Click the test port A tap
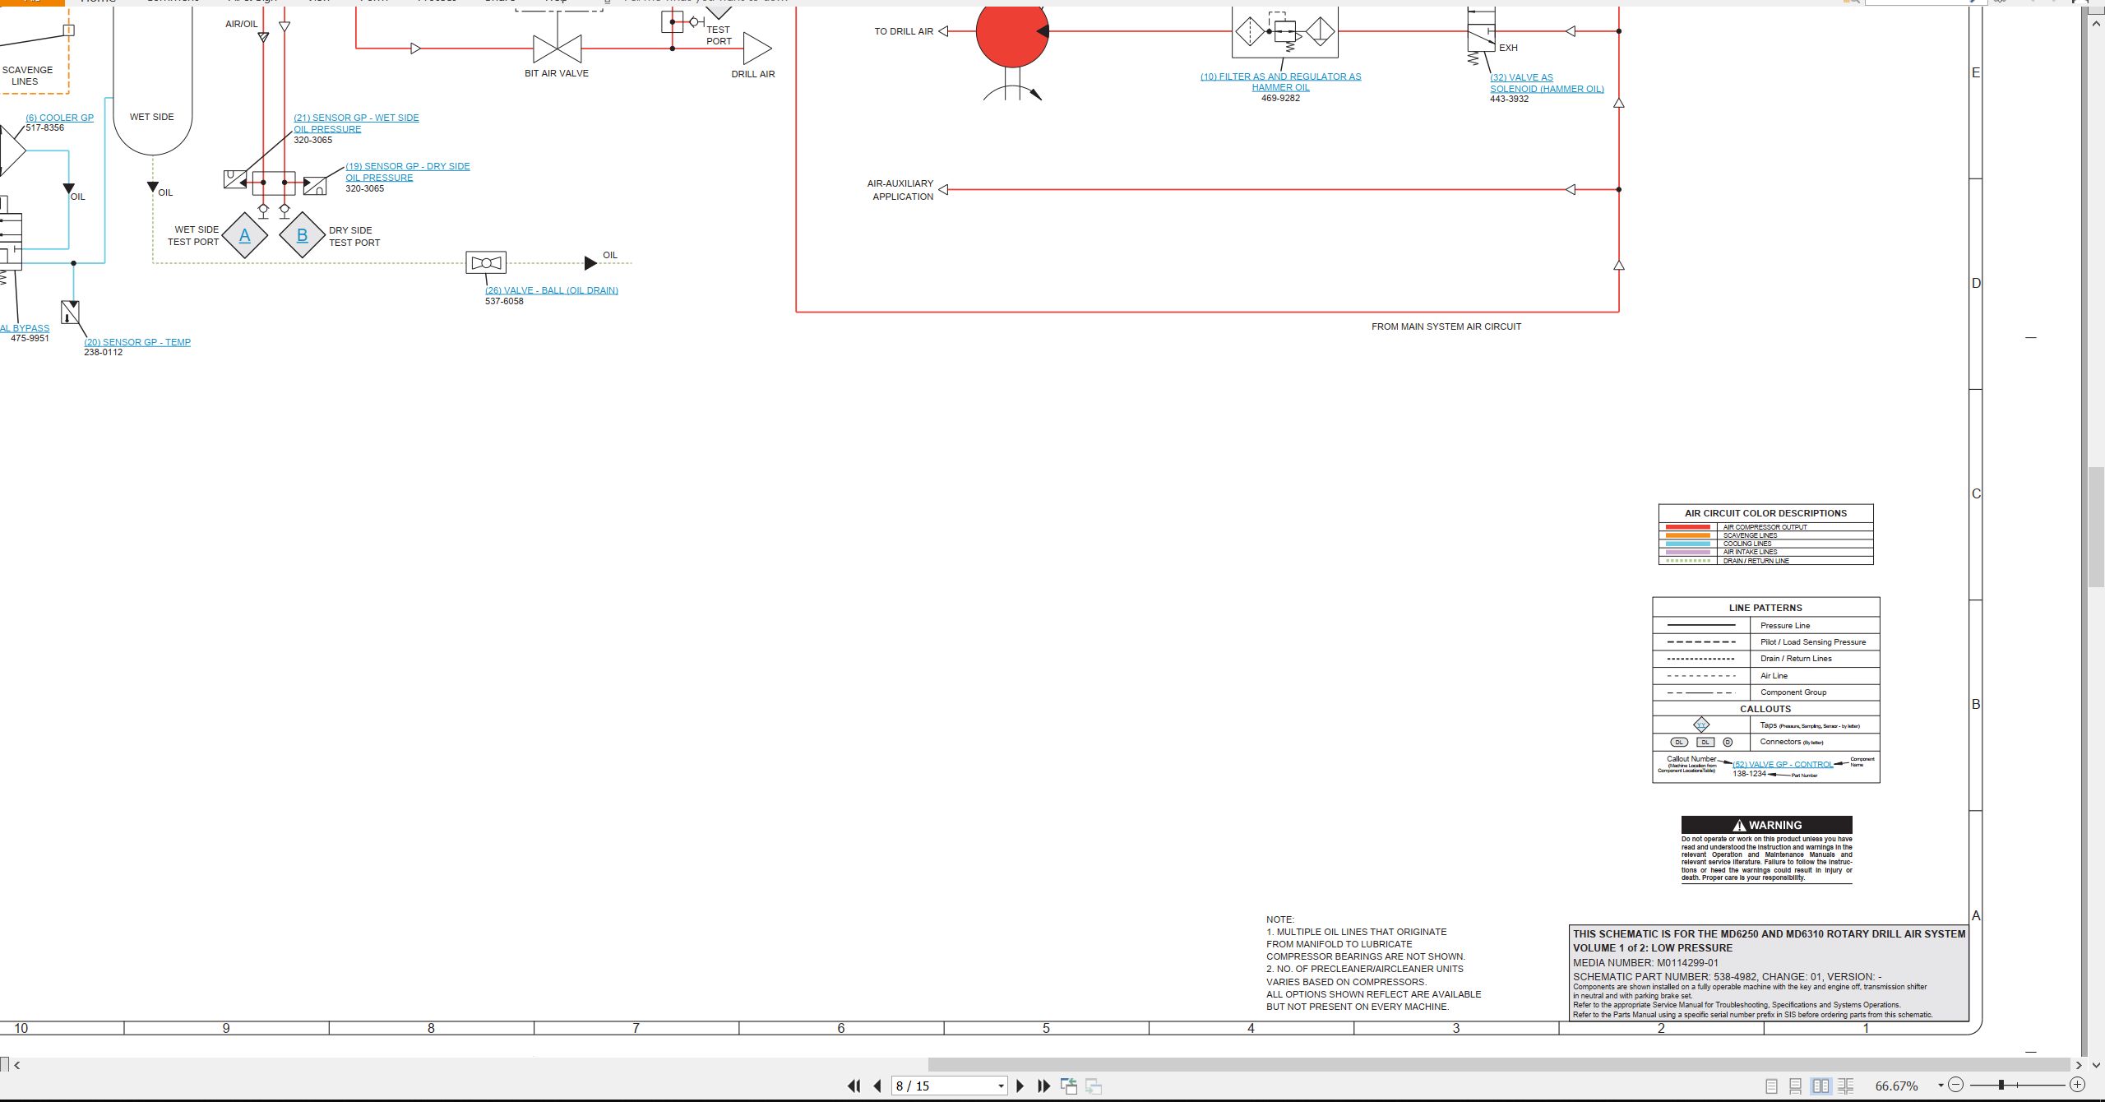The width and height of the screenshot is (2105, 1102). point(245,236)
